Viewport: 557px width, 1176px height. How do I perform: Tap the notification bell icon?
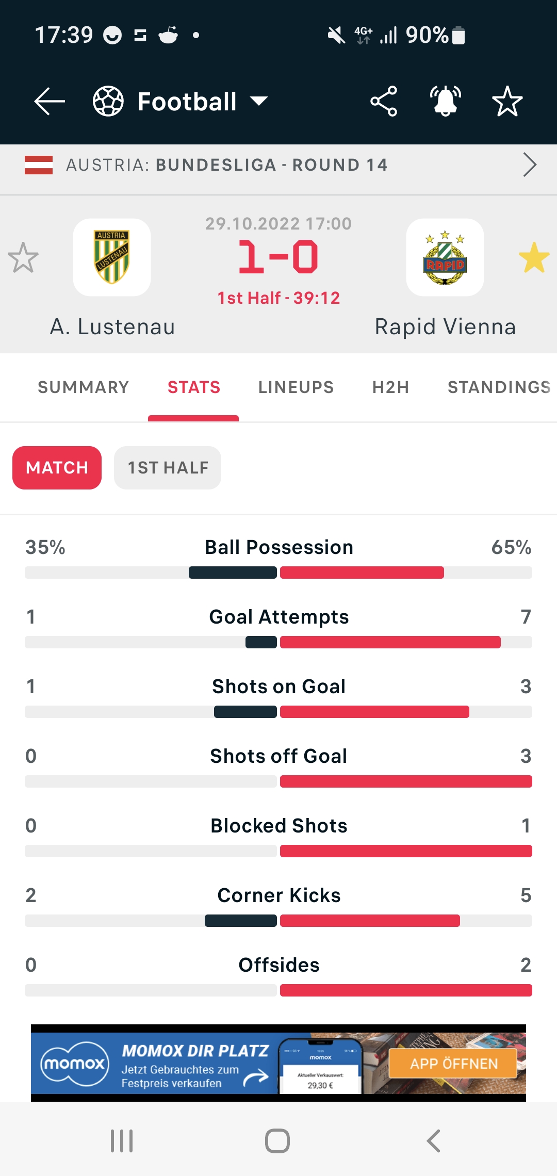tap(446, 101)
